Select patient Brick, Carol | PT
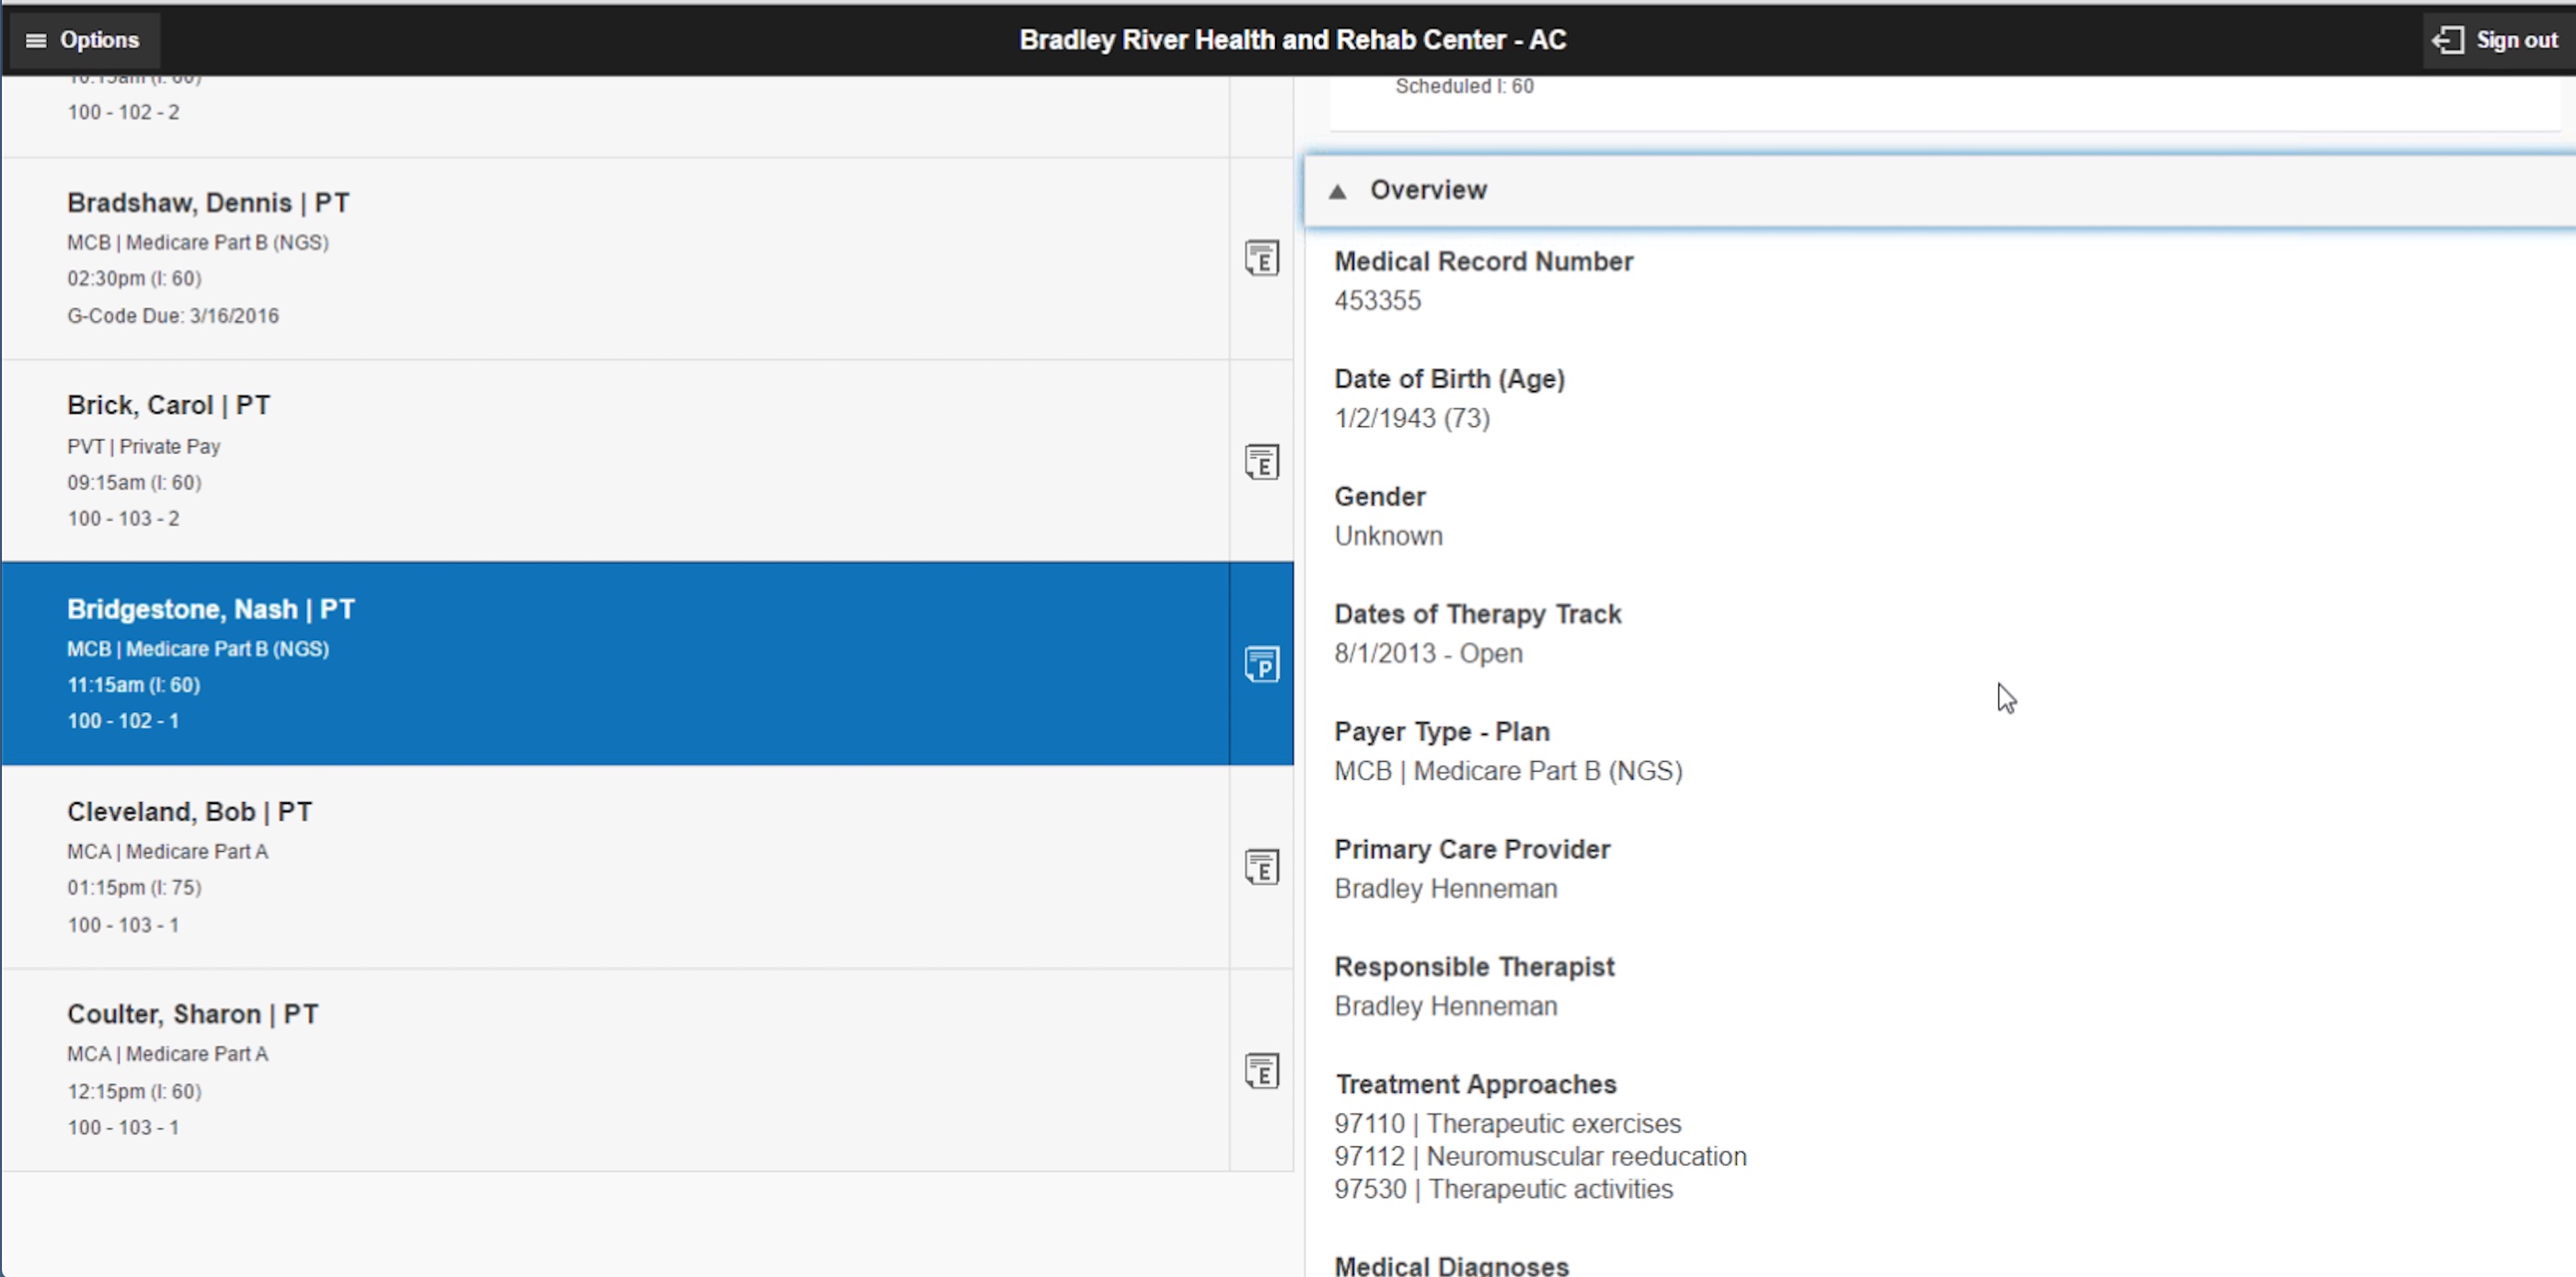The image size is (2576, 1277). (x=168, y=405)
